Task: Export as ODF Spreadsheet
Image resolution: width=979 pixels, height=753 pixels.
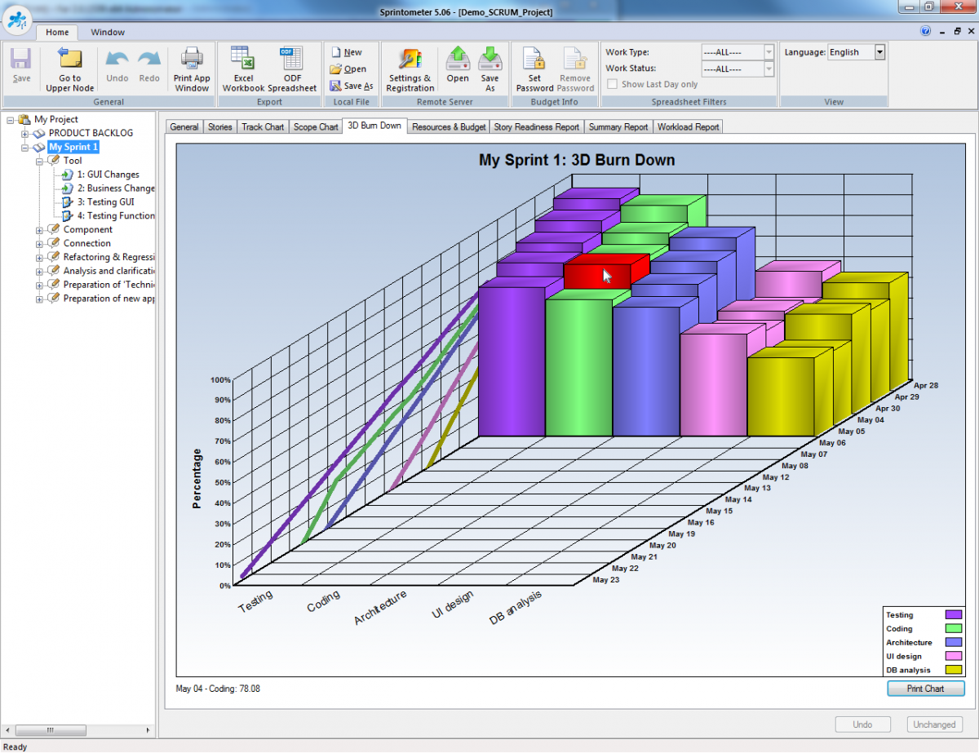Action: [x=291, y=60]
